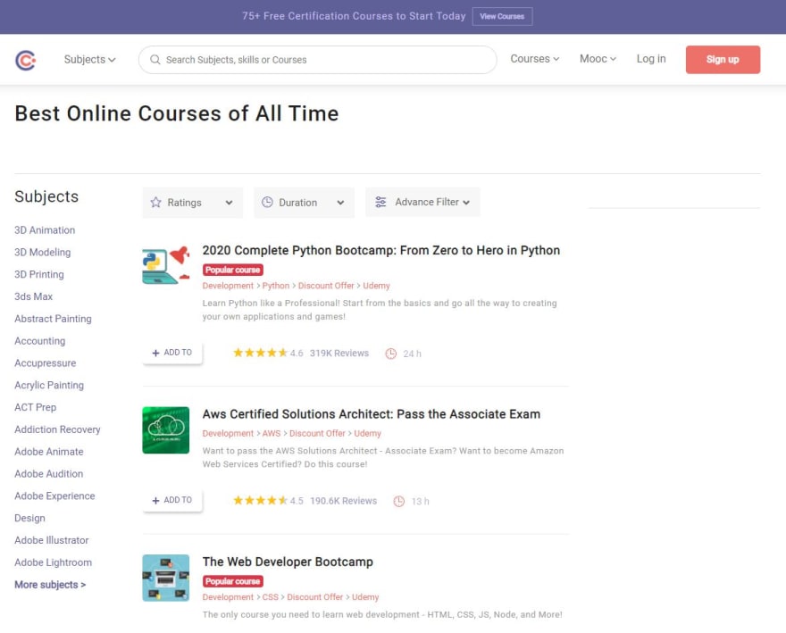786x633 pixels.
Task: Click the star rating of AWS course
Action: click(x=260, y=500)
